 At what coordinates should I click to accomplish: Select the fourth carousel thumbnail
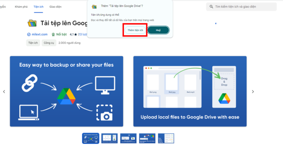click(x=147, y=138)
